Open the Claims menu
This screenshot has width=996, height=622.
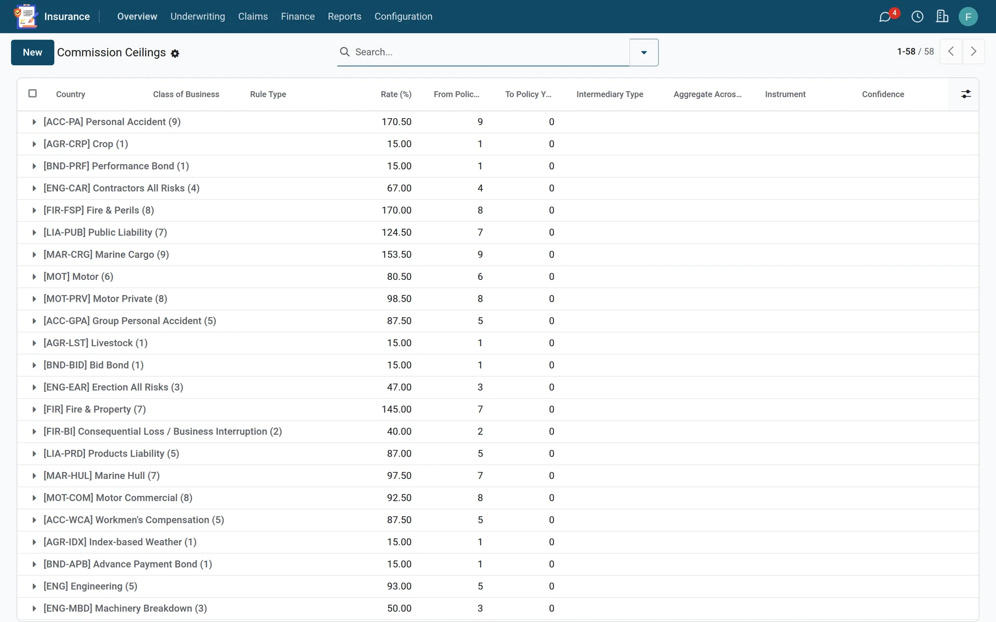(253, 17)
